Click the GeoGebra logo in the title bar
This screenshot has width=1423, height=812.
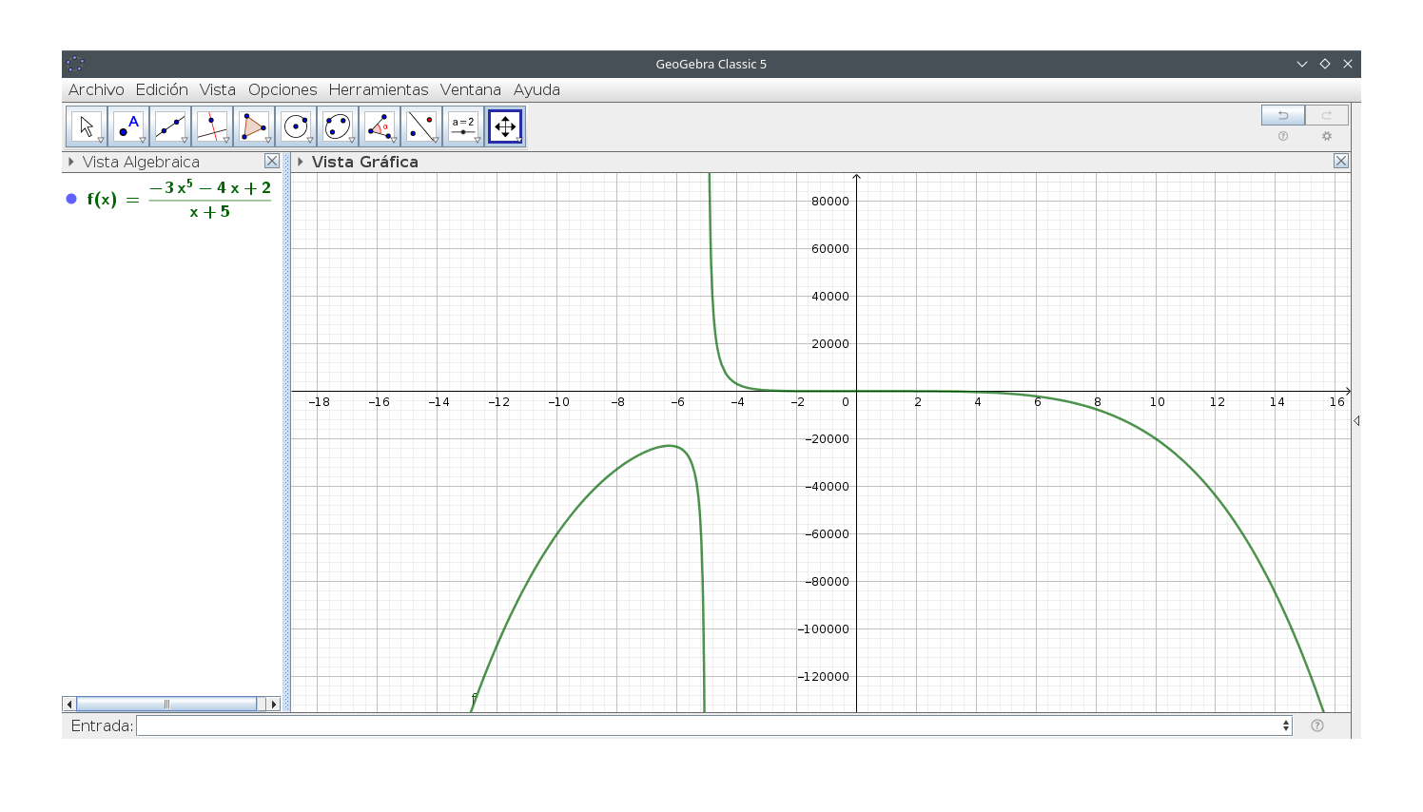tap(75, 64)
